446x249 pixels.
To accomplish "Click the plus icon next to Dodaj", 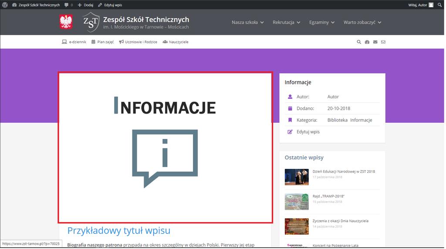I will (x=80, y=5).
